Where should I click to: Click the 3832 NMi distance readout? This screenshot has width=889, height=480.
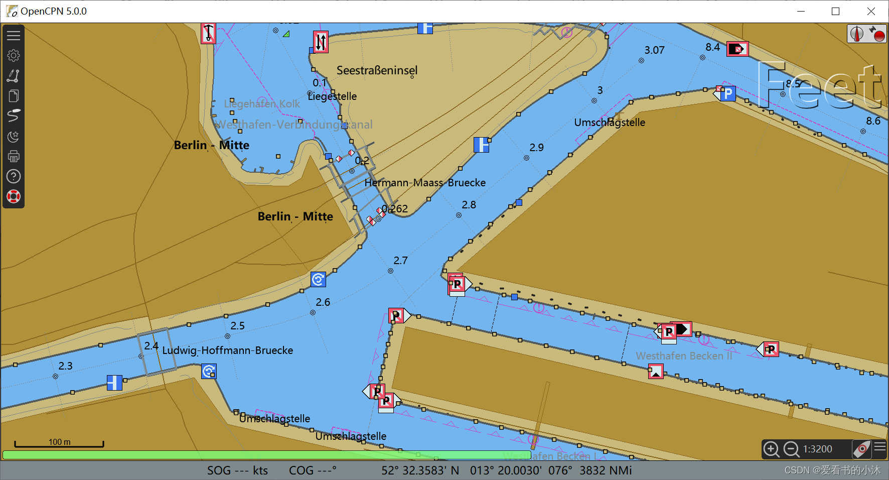click(606, 470)
